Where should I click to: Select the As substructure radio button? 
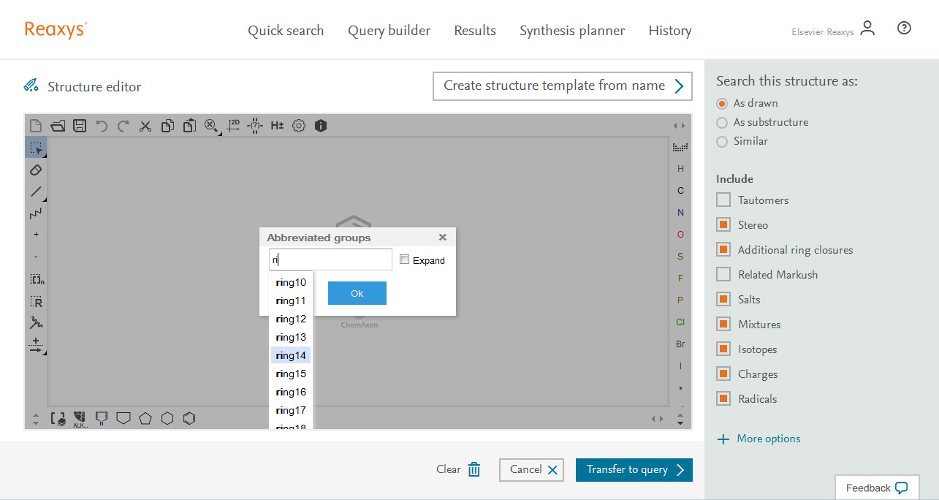tap(722, 122)
